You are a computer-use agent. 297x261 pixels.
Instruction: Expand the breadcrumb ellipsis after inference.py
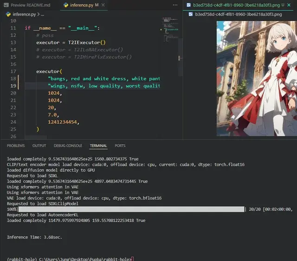point(41,14)
